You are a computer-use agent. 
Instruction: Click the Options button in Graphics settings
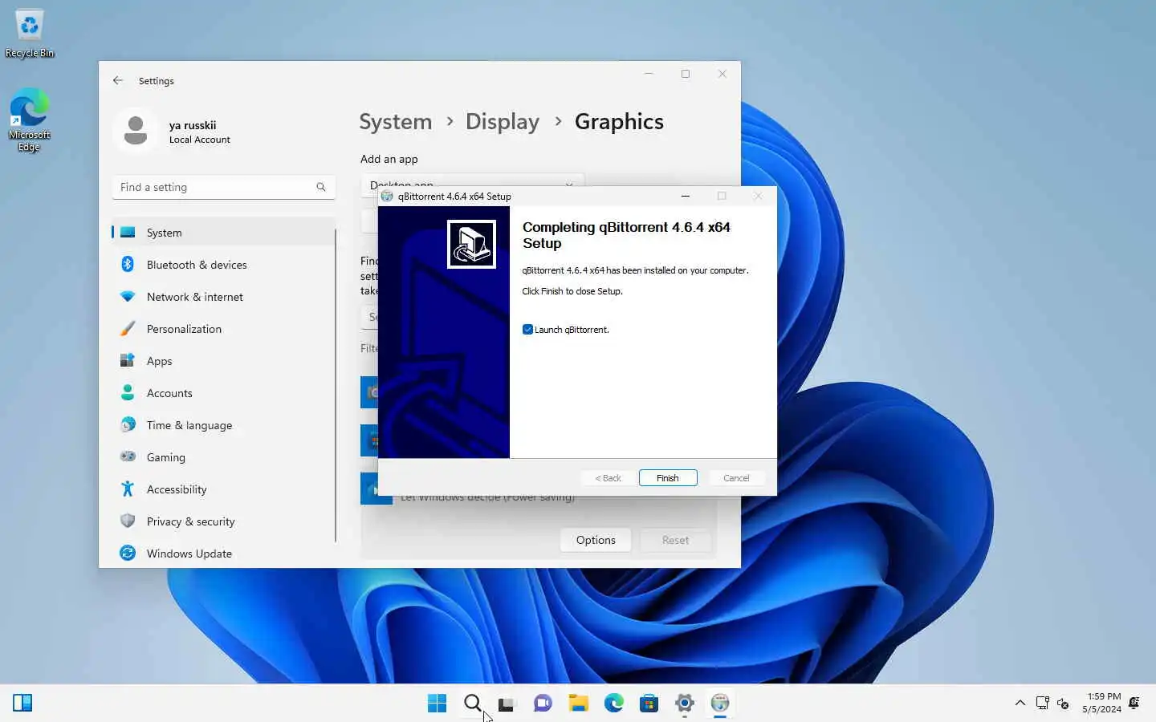[596, 540]
